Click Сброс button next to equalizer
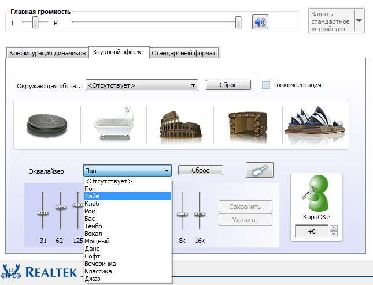Image resolution: width=373 pixels, height=285 pixels. click(x=200, y=171)
